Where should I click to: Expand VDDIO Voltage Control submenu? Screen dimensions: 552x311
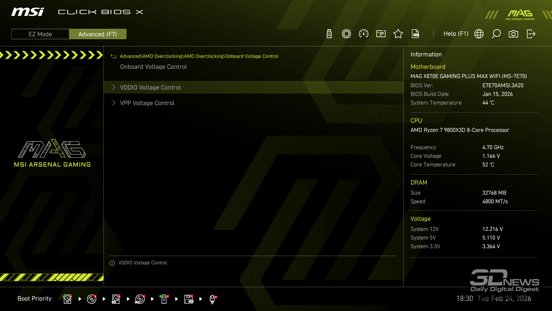(x=150, y=88)
